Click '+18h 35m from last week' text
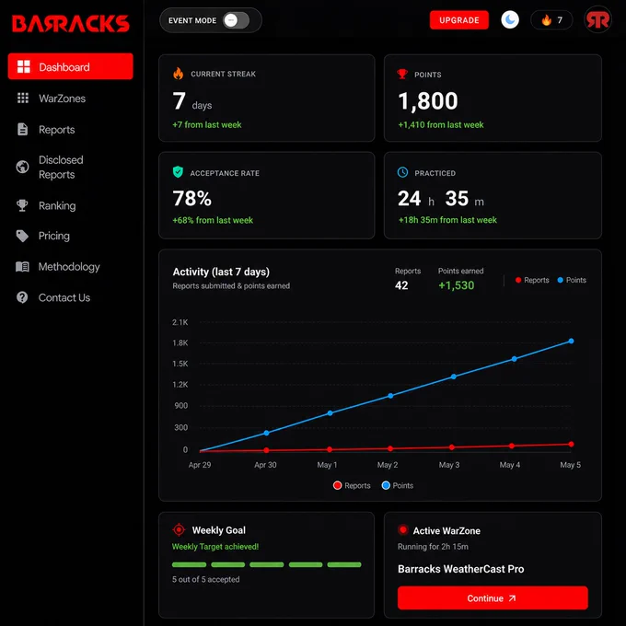 pos(447,220)
